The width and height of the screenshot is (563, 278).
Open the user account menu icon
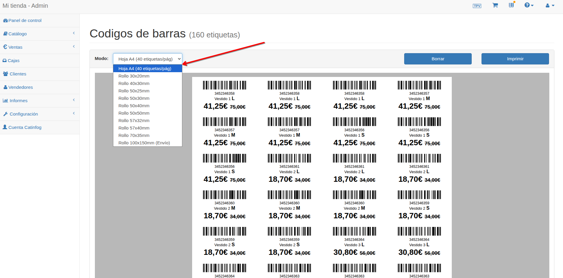point(550,6)
